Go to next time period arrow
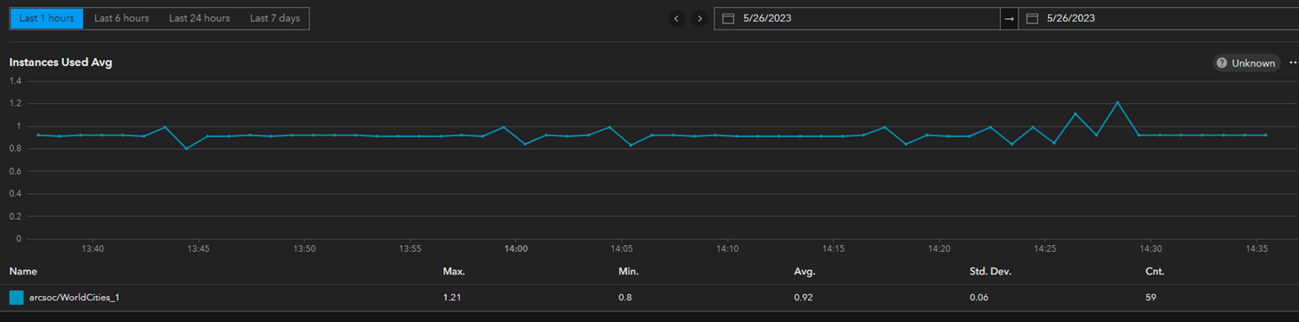 click(x=700, y=18)
